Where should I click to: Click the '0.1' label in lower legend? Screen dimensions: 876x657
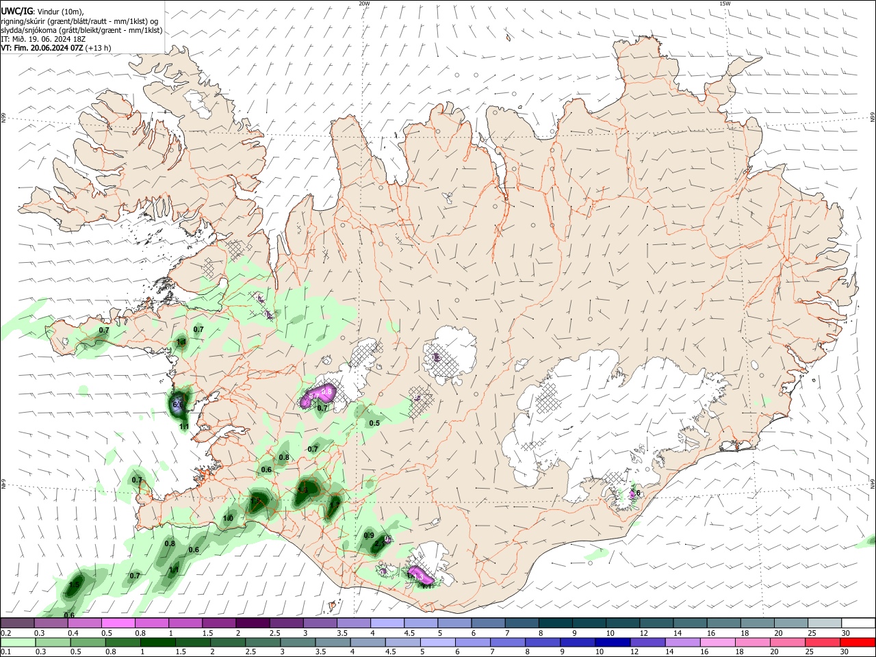[x=6, y=652]
